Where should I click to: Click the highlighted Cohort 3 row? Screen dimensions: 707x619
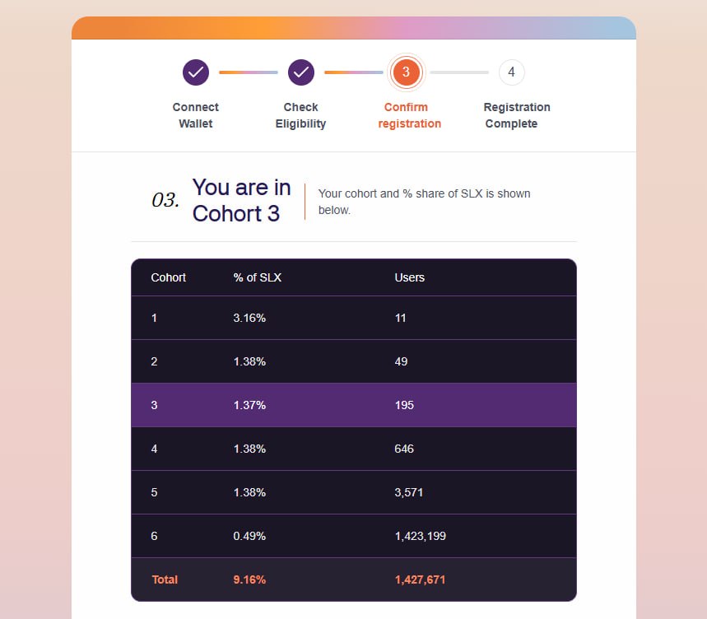click(354, 405)
